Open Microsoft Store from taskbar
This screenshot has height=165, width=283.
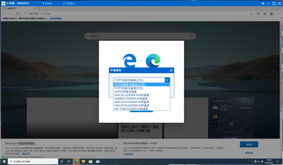[90, 161]
